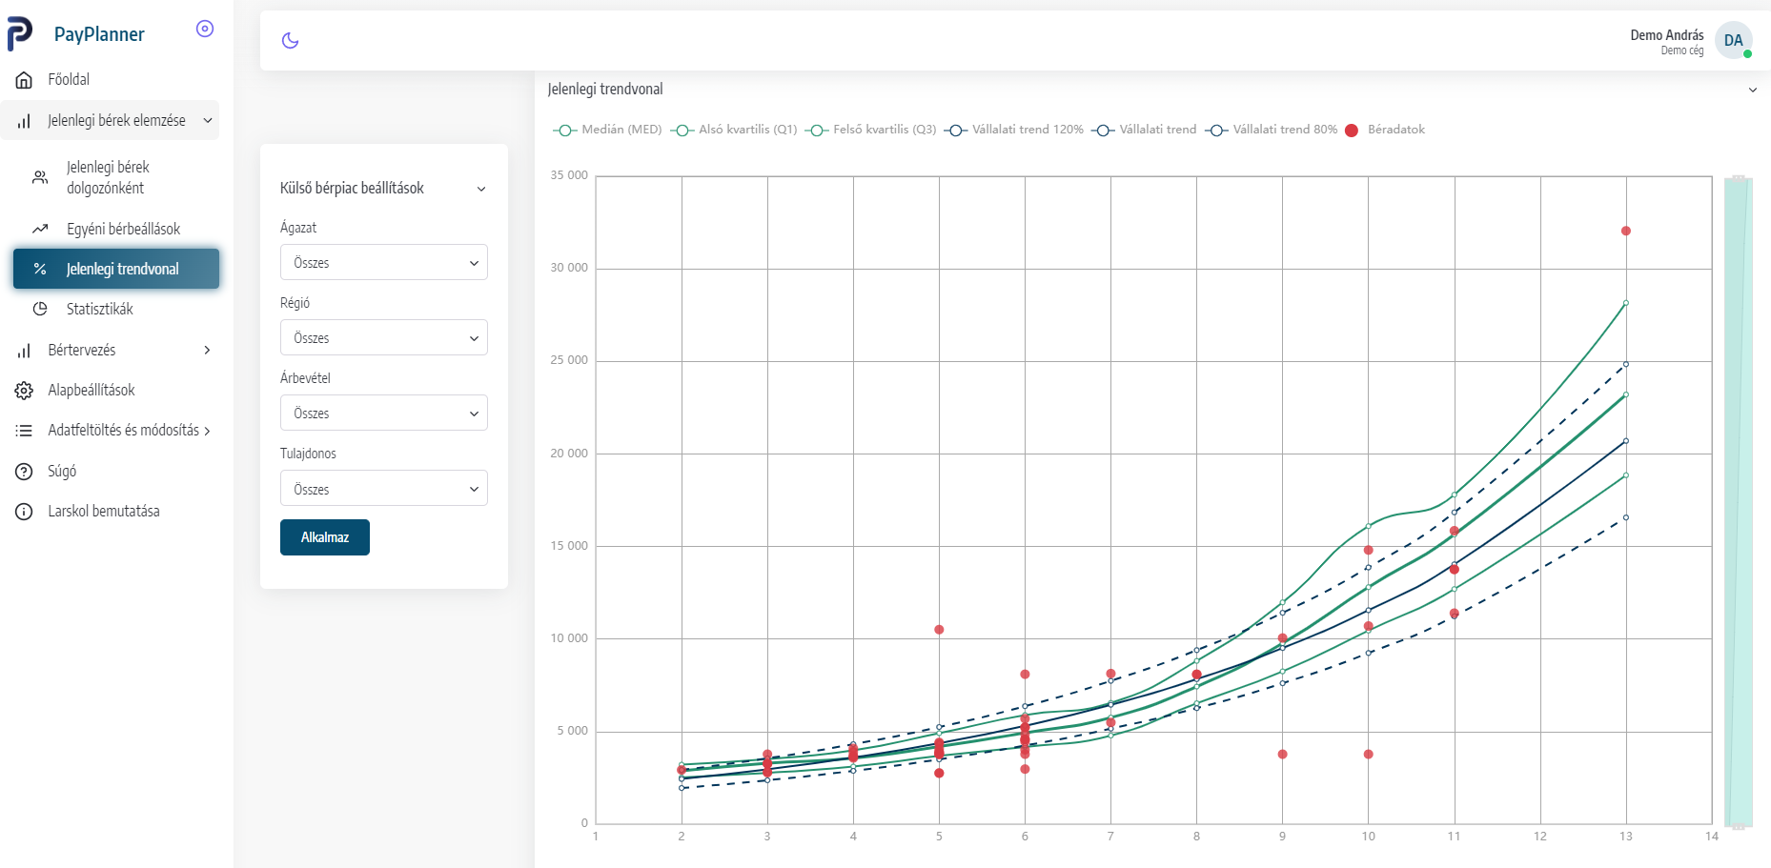This screenshot has height=868, width=1771.
Task: Open the Statisztikák page
Action: pos(100,309)
